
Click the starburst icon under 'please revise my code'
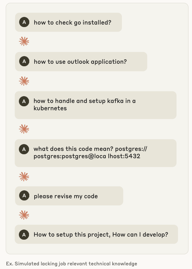[x=24, y=215]
